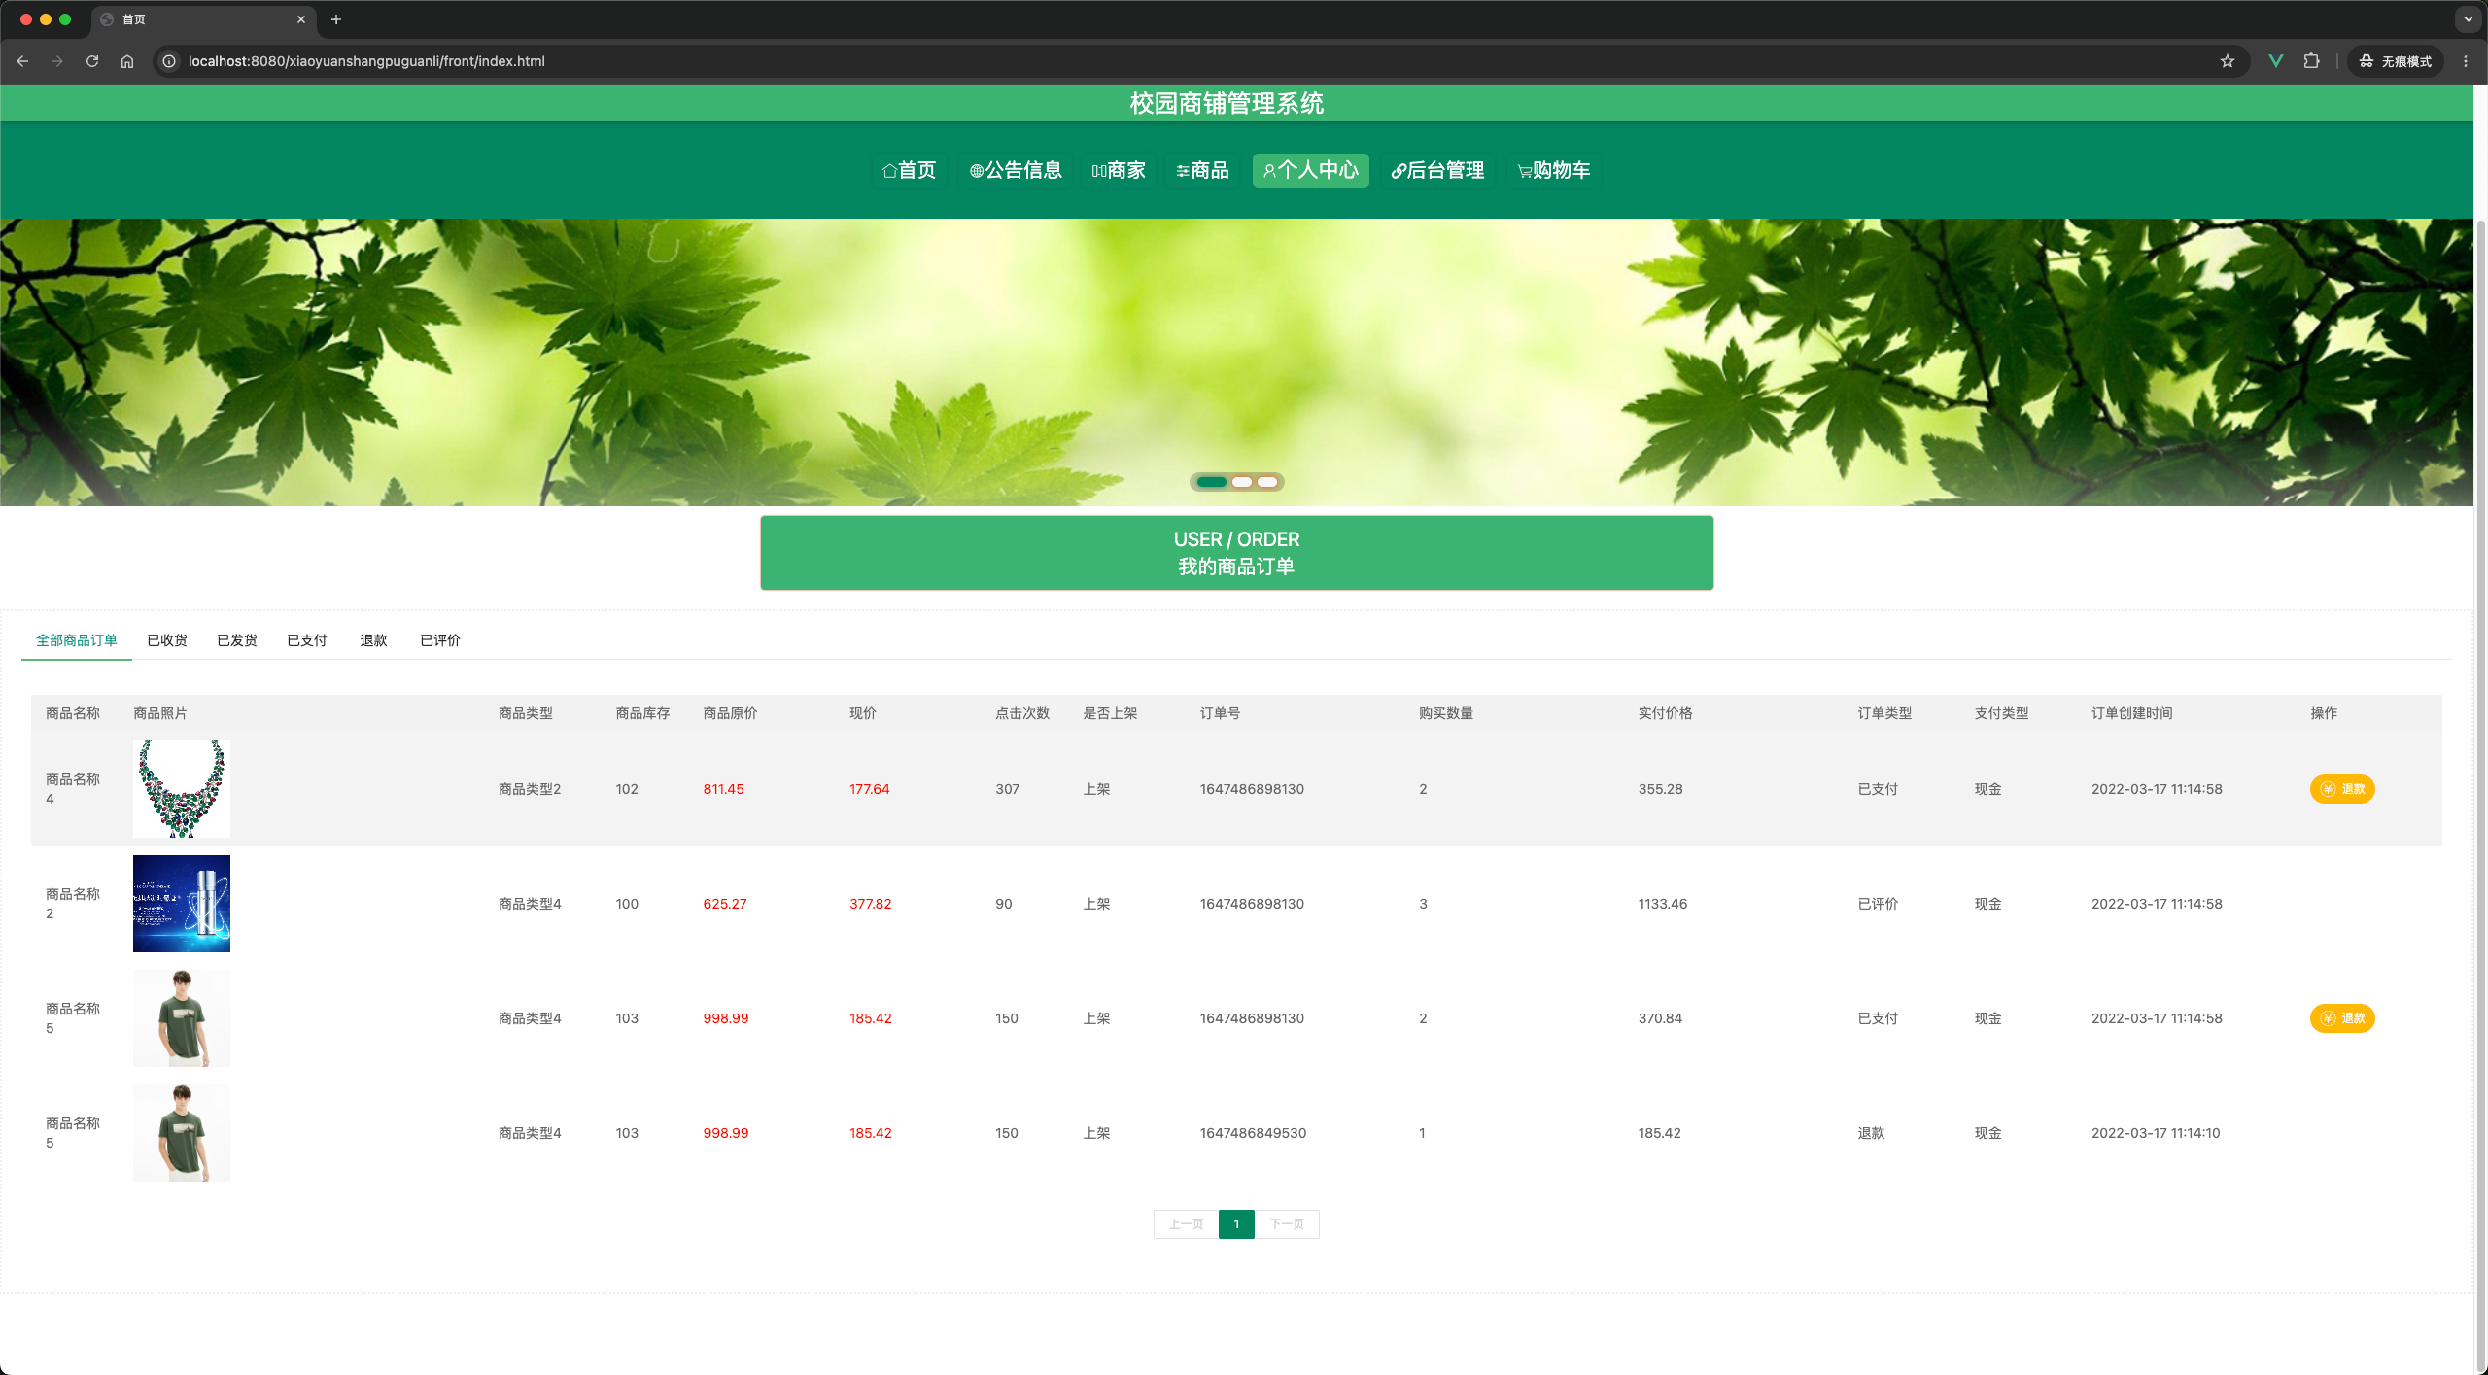The width and height of the screenshot is (2488, 1375).
Task: Click 退款 button for order priced 370.84
Action: 2342,1018
